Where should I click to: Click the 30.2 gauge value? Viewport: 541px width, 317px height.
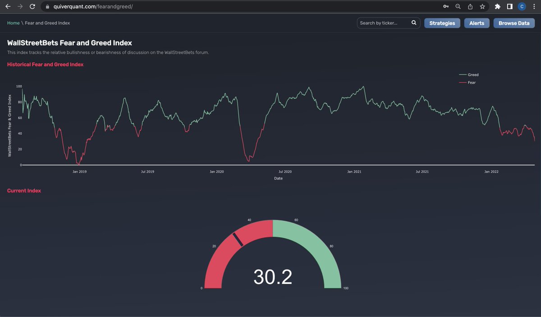(x=273, y=276)
